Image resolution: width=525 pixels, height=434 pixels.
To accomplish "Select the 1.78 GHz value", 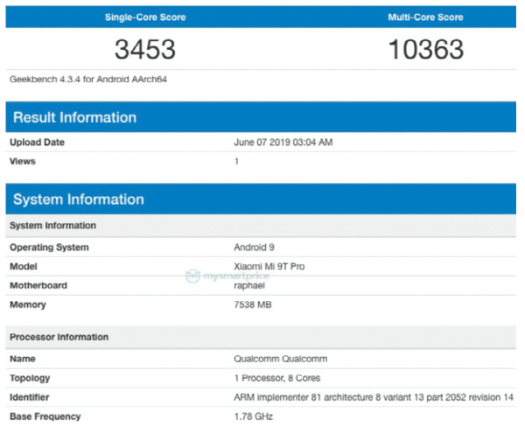I will (254, 416).
